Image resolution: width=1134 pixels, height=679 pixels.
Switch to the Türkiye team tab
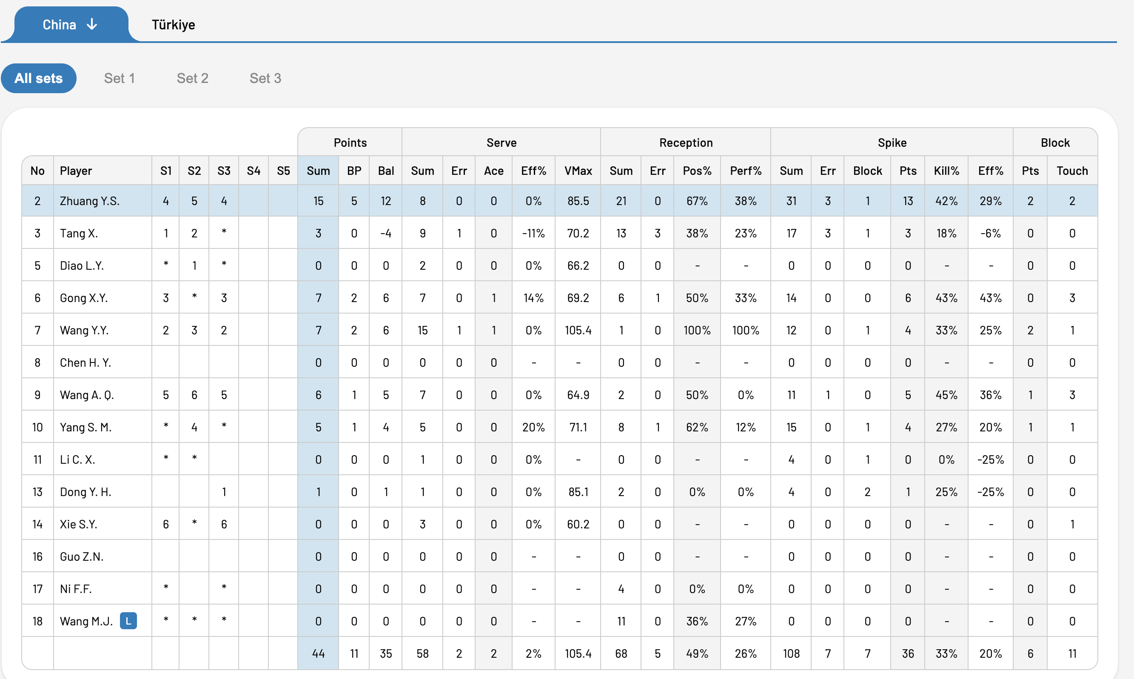coord(174,25)
